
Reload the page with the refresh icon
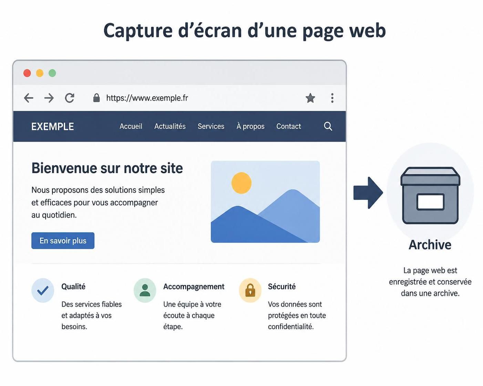point(70,98)
